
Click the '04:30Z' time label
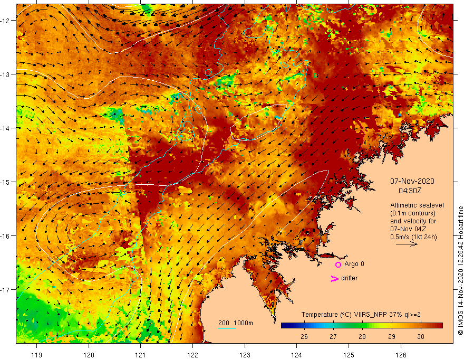pos(410,191)
